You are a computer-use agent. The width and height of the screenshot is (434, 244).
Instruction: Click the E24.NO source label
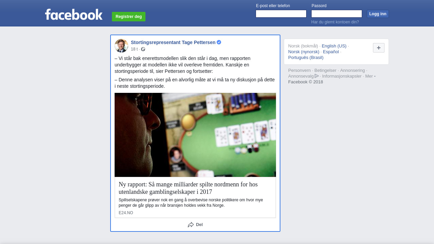click(126, 213)
